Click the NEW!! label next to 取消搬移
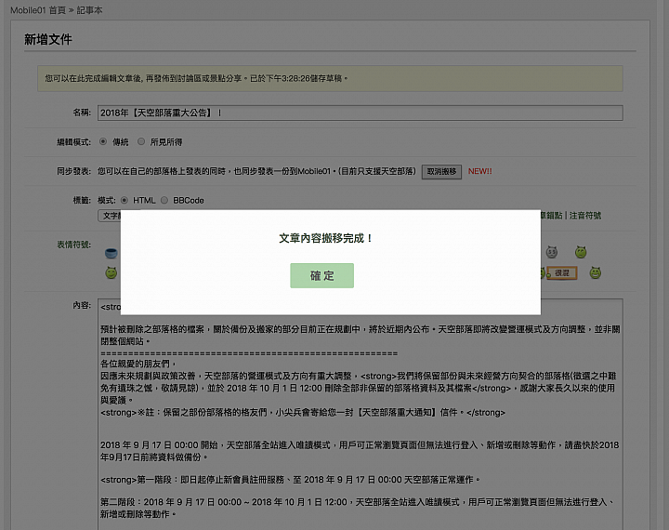The width and height of the screenshot is (669, 530). 480,171
